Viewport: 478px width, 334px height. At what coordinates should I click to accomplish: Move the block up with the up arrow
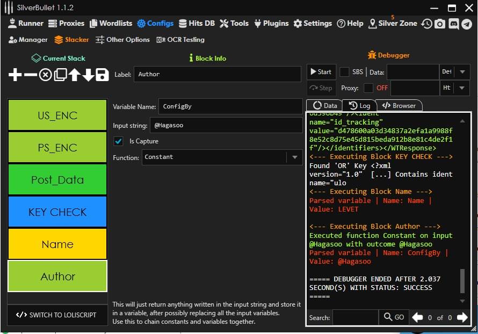click(74, 75)
